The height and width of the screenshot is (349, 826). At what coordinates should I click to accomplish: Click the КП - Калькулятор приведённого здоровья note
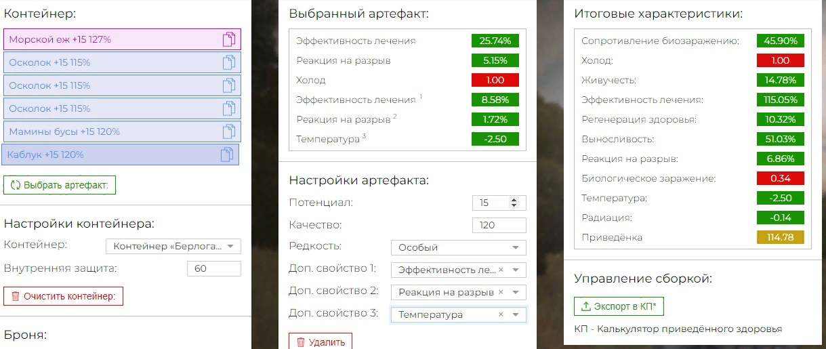pyautogui.click(x=678, y=329)
